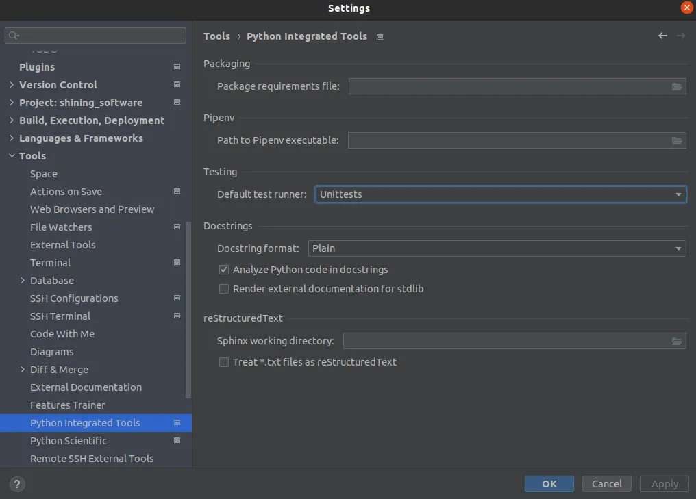Open the Docstring format dropdown
Viewport: 696px width, 499px height.
497,248
